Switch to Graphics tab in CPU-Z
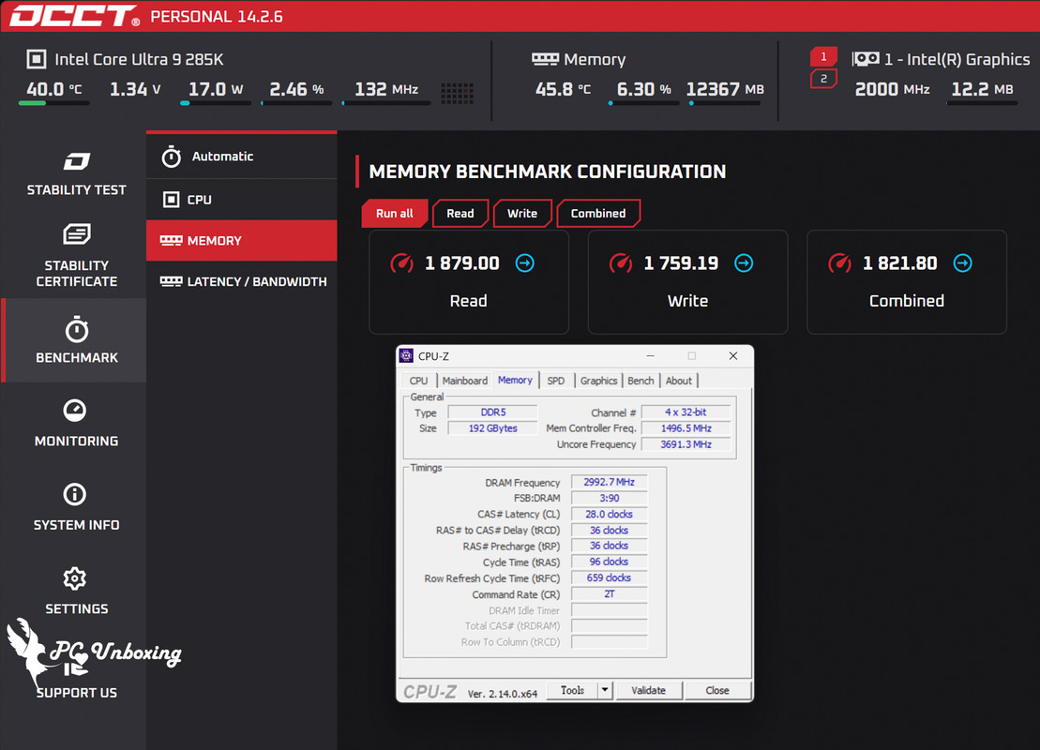The height and width of the screenshot is (750, 1040). [x=598, y=381]
